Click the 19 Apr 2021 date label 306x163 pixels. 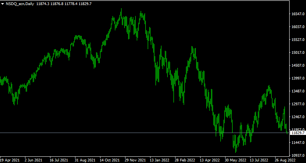pos(10,160)
